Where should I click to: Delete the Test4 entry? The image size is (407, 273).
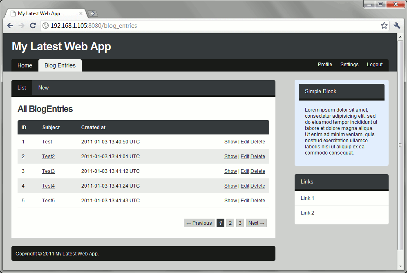[x=258, y=186]
